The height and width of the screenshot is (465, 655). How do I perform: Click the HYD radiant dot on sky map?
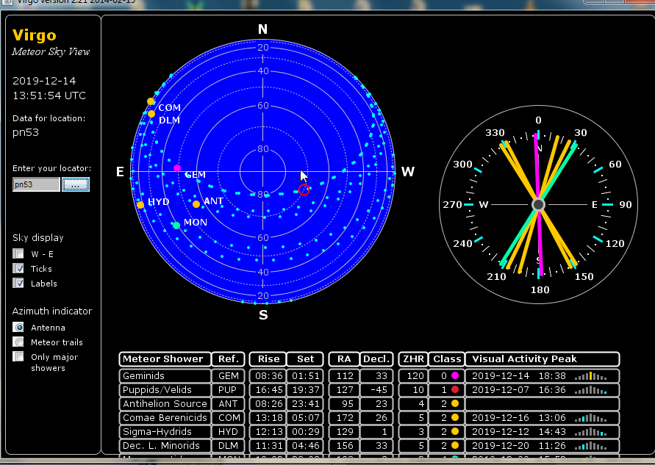(140, 205)
